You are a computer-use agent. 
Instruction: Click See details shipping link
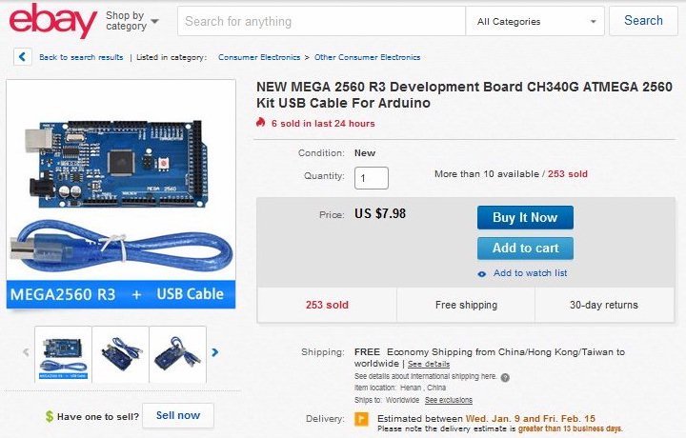click(x=429, y=364)
